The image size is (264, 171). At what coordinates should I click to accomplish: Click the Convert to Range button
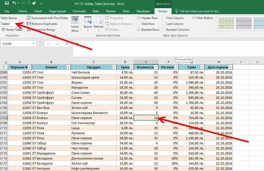(41, 30)
